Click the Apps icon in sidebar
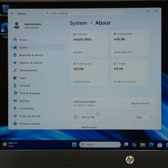 (x=15, y=78)
